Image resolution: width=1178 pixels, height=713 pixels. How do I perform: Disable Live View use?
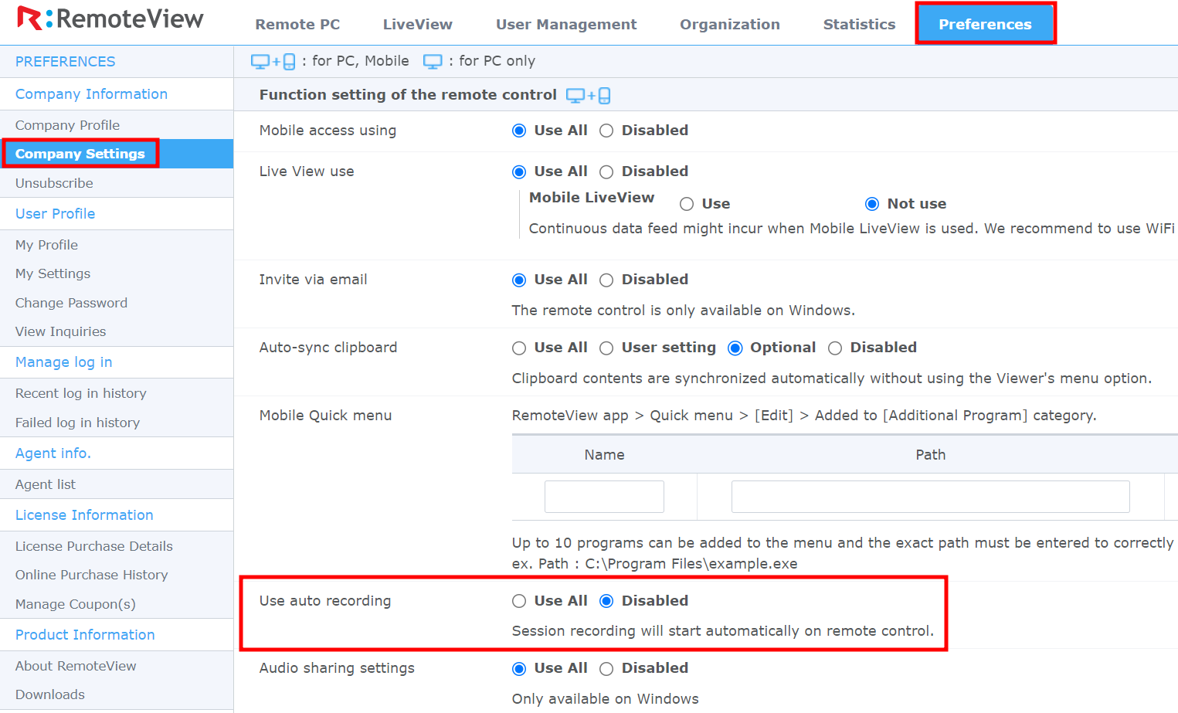pyautogui.click(x=606, y=171)
